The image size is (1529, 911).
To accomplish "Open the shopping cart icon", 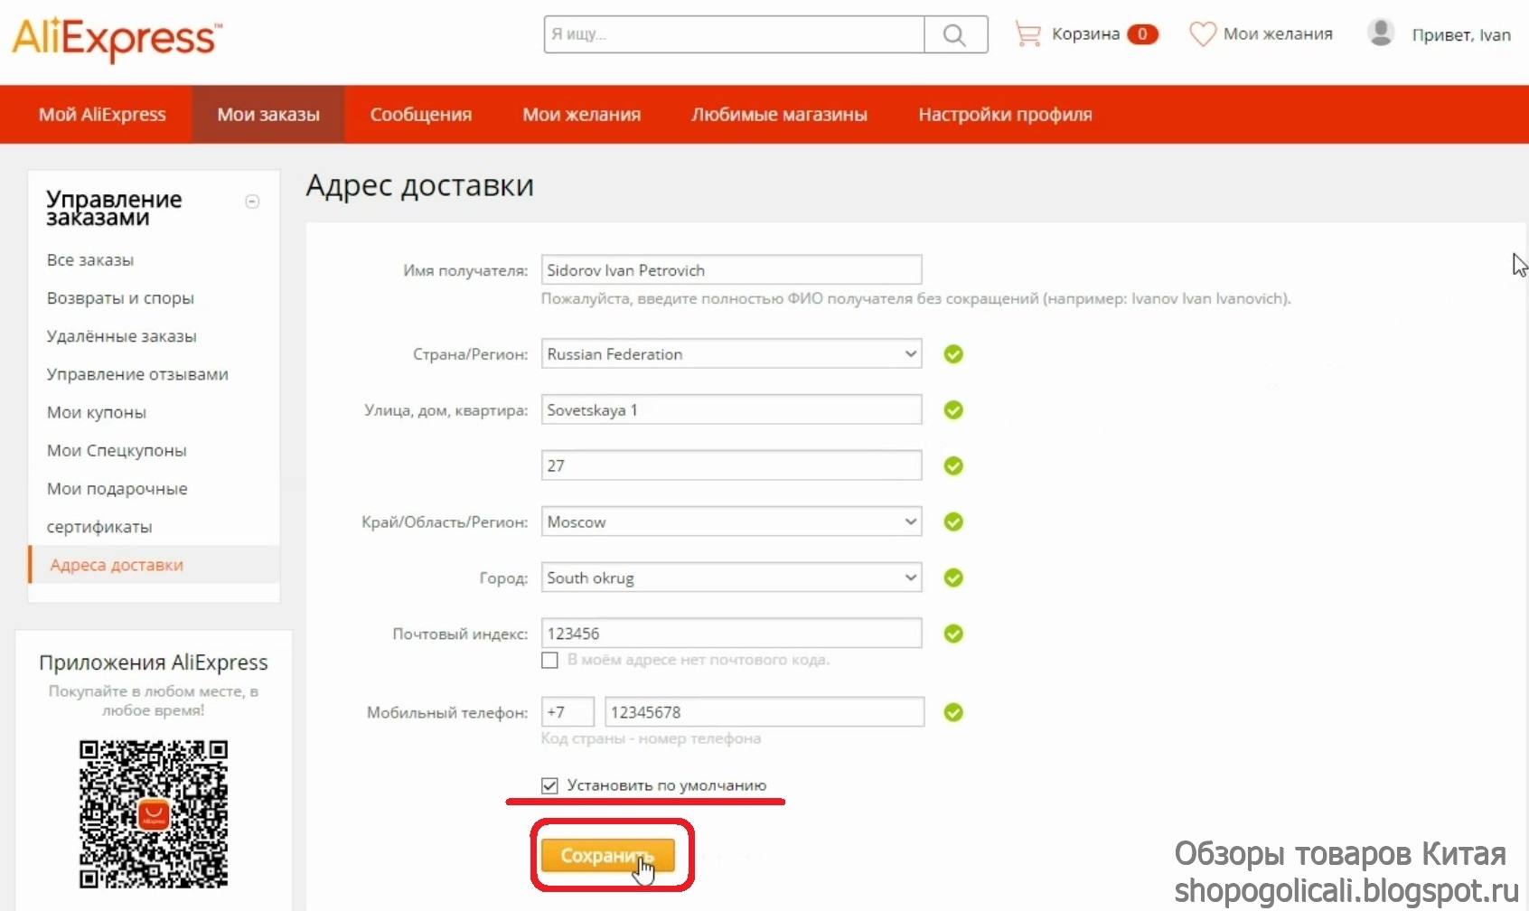I will [1027, 34].
